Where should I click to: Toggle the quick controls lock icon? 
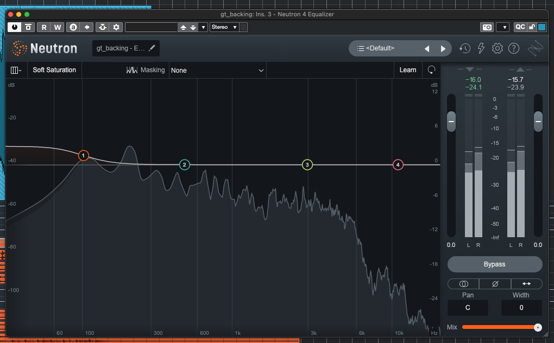click(x=532, y=27)
